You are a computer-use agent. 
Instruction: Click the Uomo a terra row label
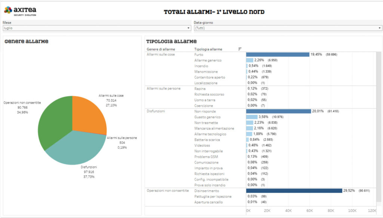[x=205, y=100]
